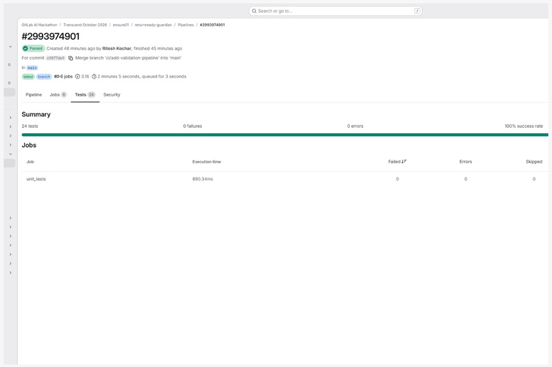Click the timer icon beside '2 minutes 5 seconds'

pos(94,77)
